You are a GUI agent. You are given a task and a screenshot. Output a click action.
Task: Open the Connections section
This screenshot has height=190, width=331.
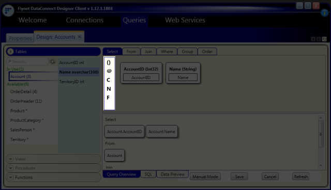[85, 20]
